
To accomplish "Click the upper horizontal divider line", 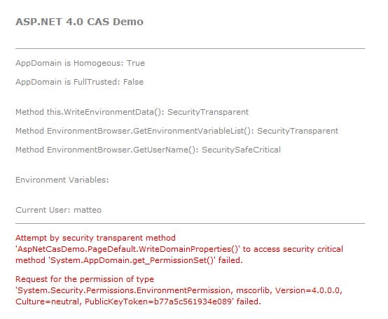I will (x=190, y=49).
